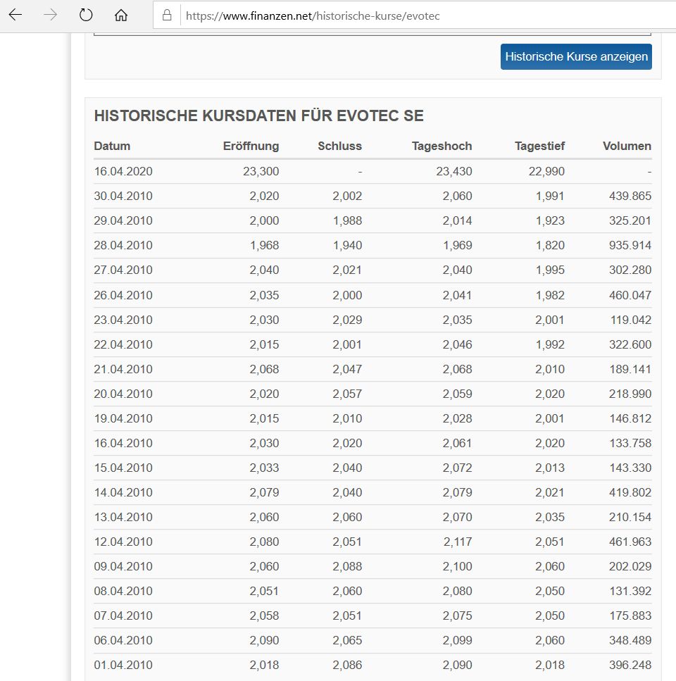Screen dimensions: 676x681
Task: Select opening value 2,058
Action: point(264,616)
